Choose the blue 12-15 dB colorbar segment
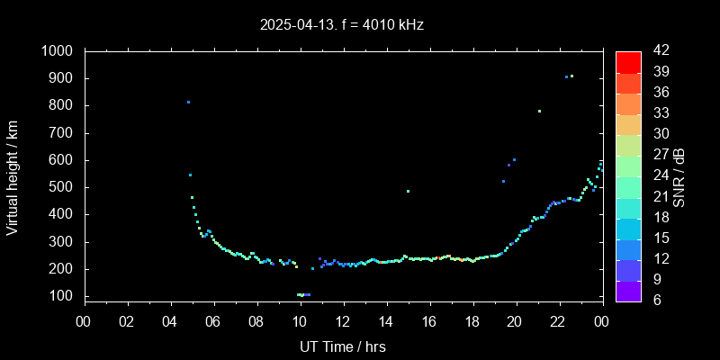This screenshot has width=720, height=360. click(x=627, y=248)
